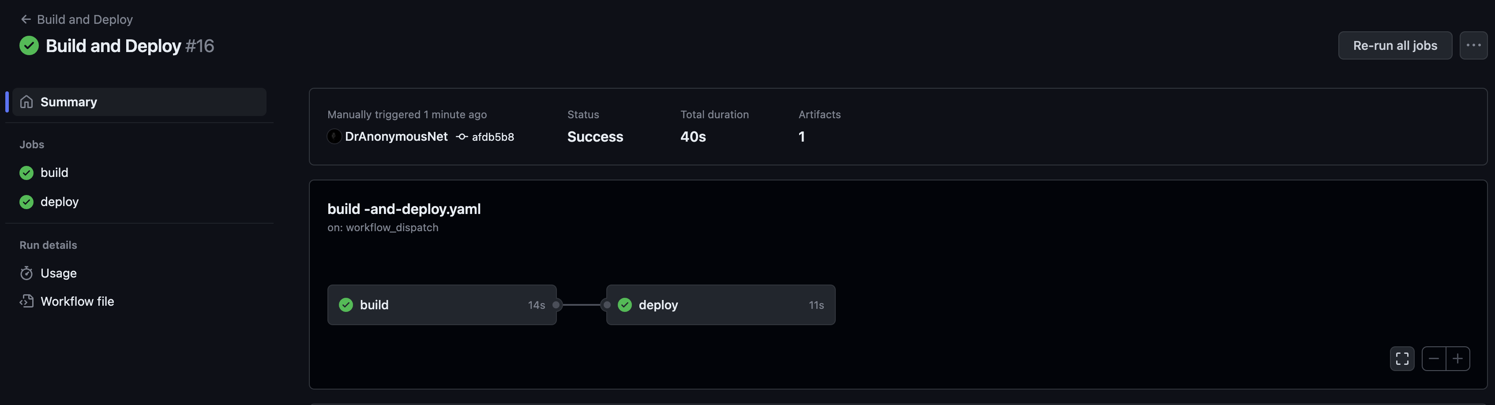Click Re-run all jobs button

1394,45
